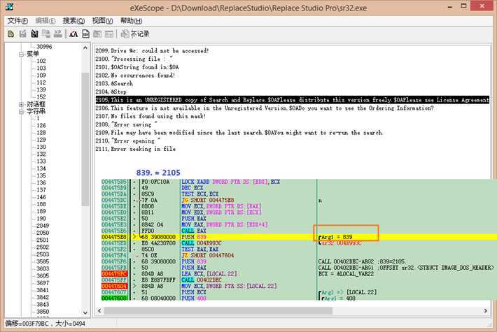Click string line 2104 &Stop
Image resolution: width=497 pixels, height=332 pixels.
tap(111, 92)
